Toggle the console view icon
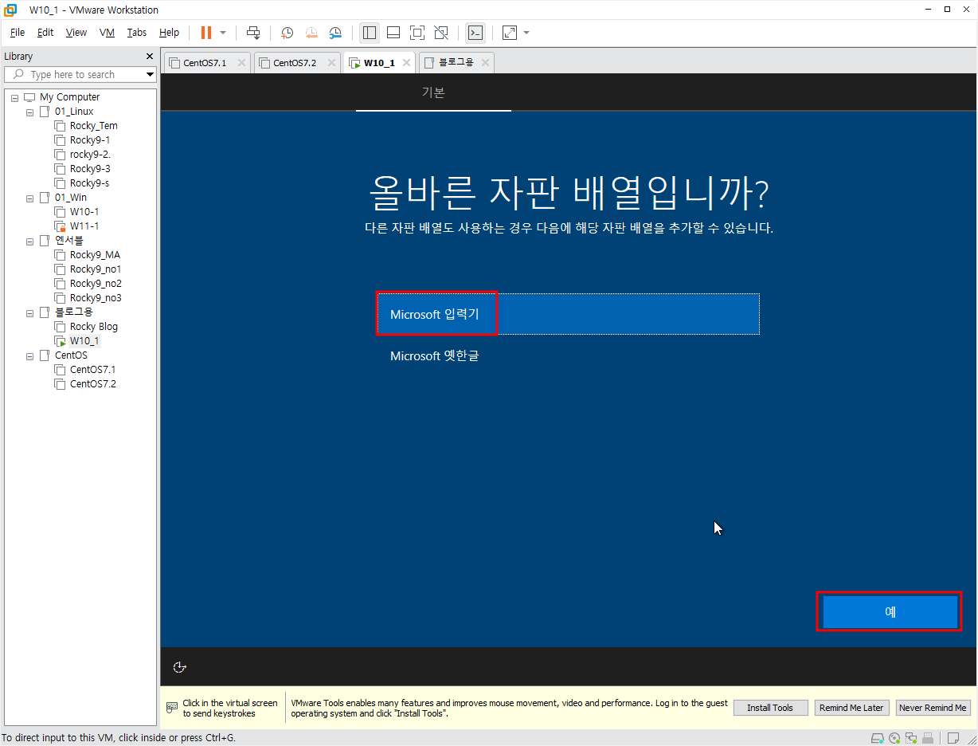978x746 pixels. coord(475,33)
